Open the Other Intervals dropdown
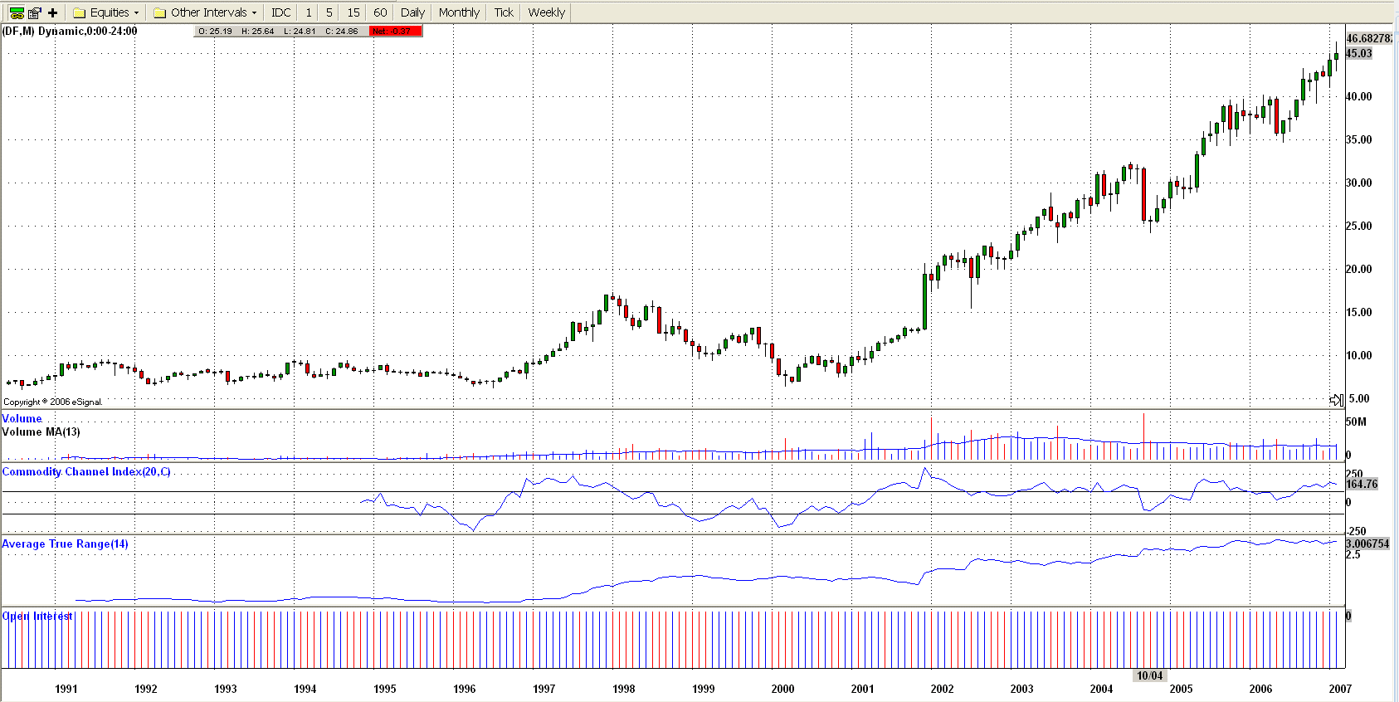This screenshot has width=1399, height=702. tap(206, 12)
